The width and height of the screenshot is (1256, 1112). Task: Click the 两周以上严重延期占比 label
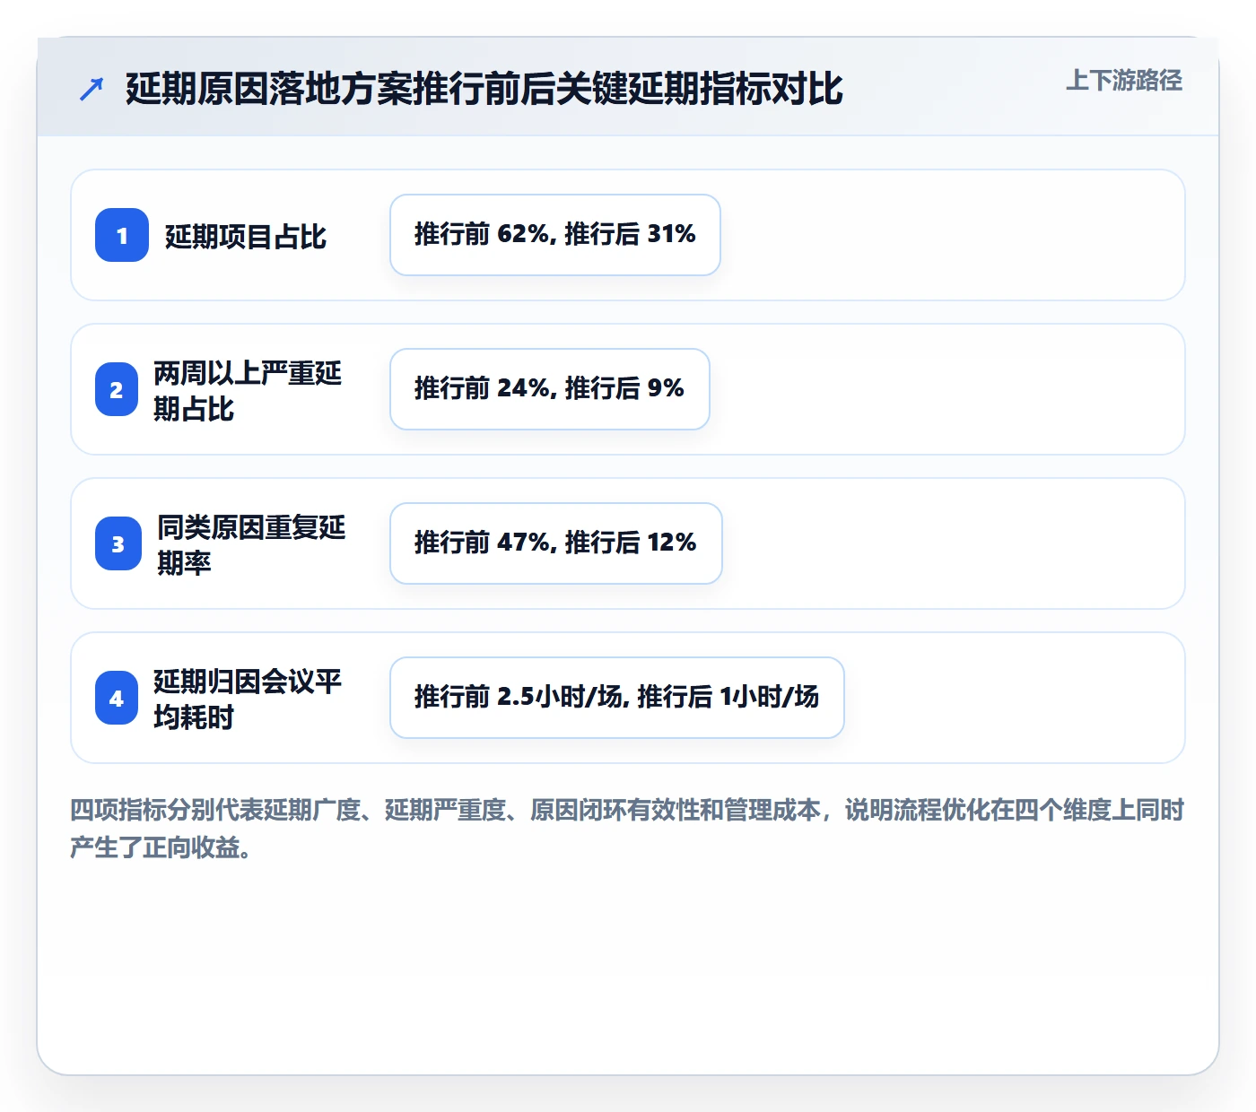coord(248,390)
